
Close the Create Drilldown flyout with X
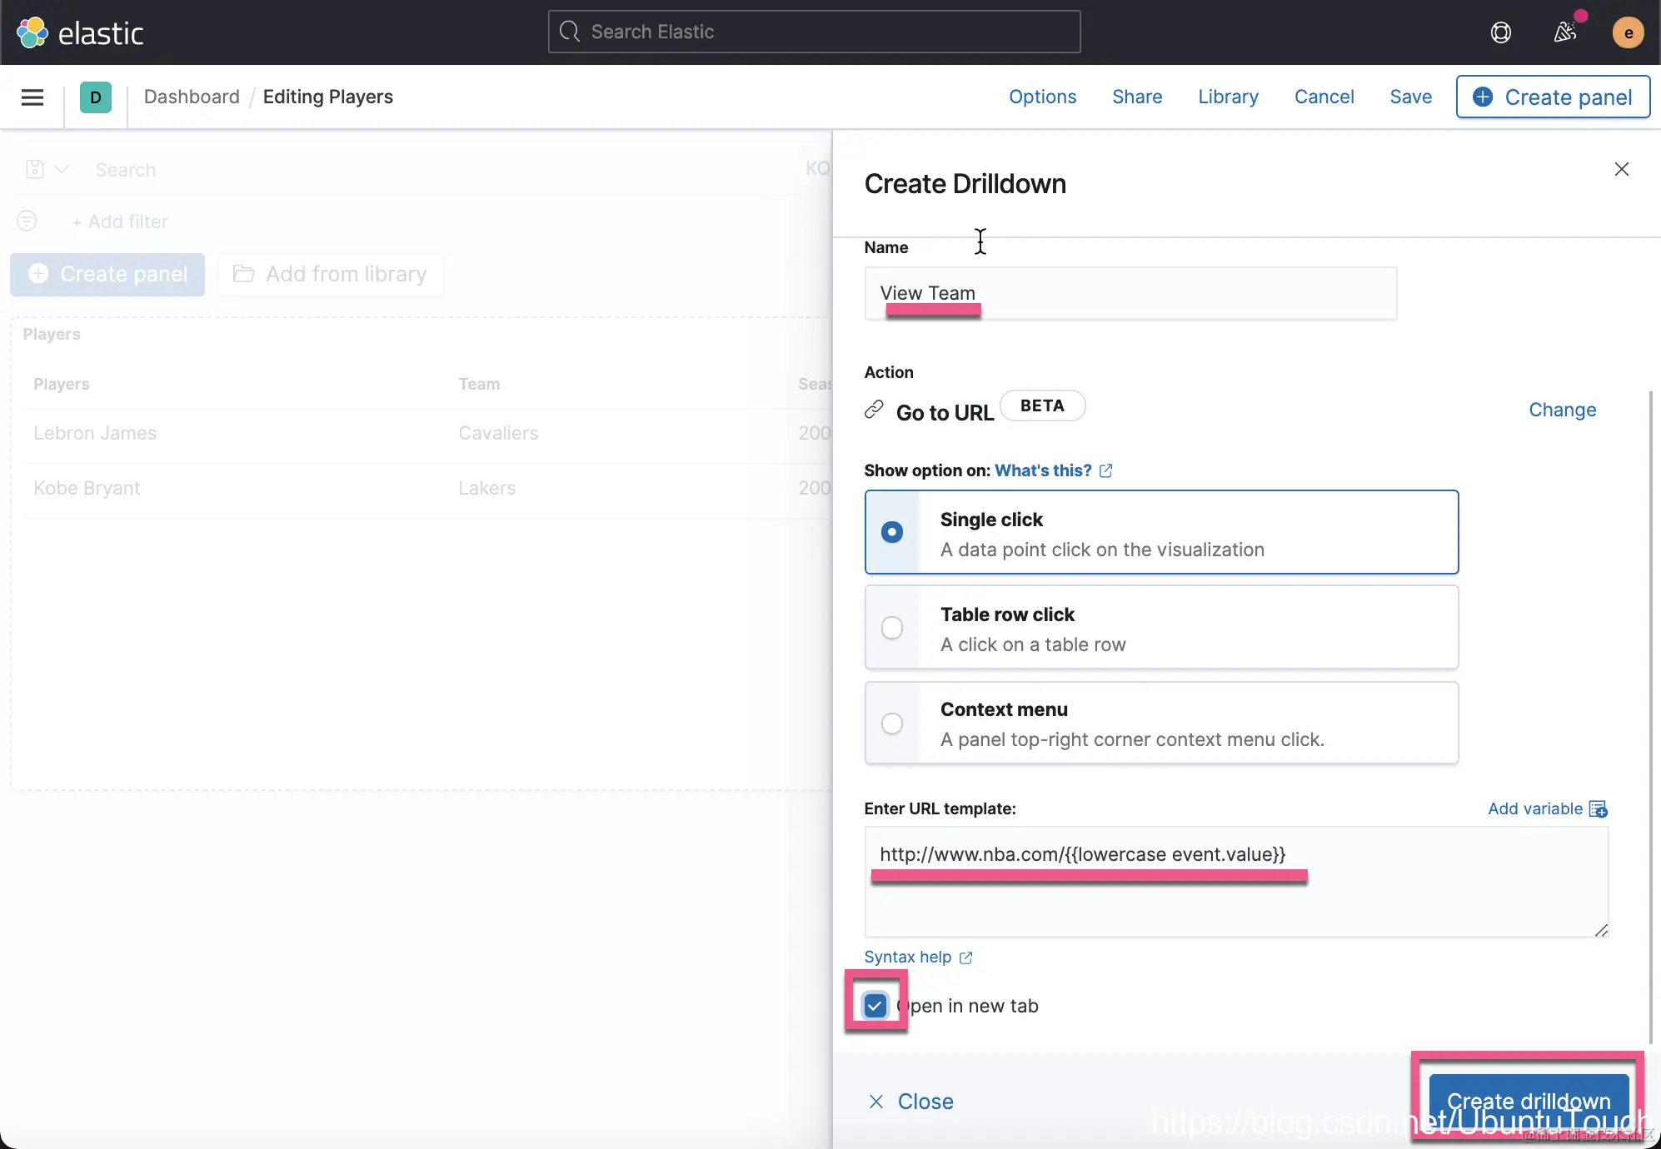click(x=1621, y=169)
